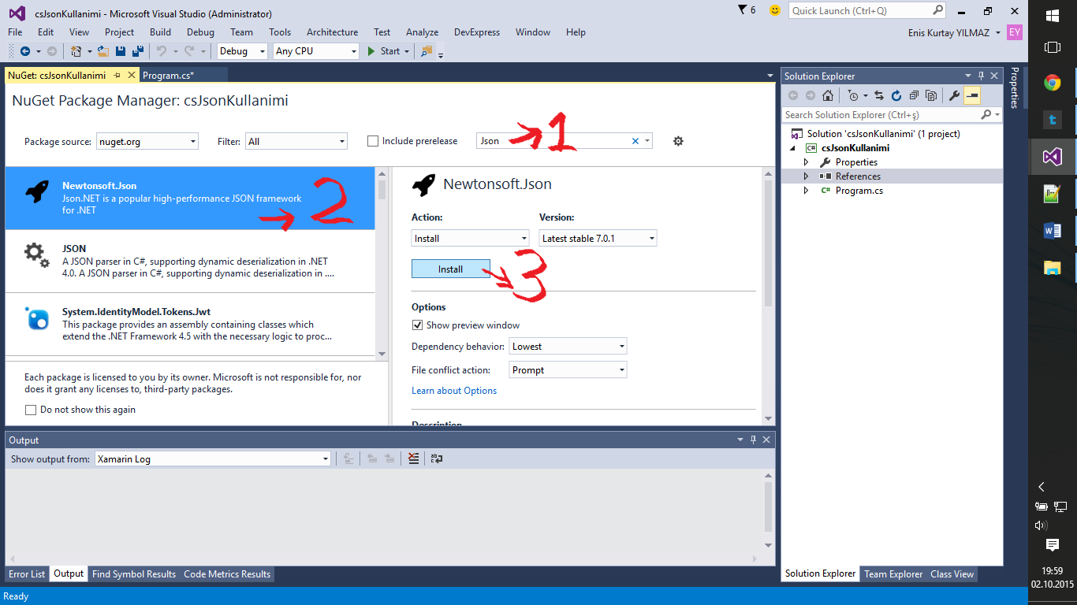Switch to Code Metrics Results tab

(x=227, y=574)
